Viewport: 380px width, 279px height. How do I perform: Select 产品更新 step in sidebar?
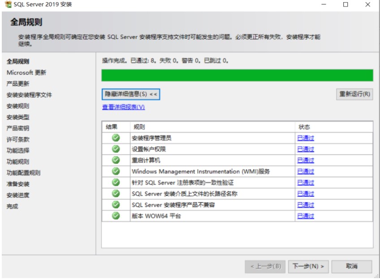tap(18, 84)
